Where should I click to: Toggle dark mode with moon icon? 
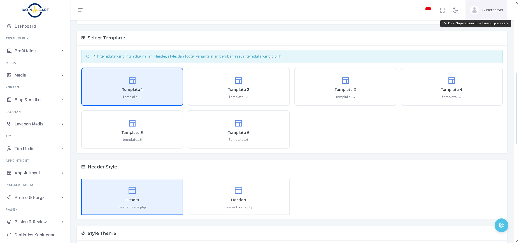[x=455, y=10]
